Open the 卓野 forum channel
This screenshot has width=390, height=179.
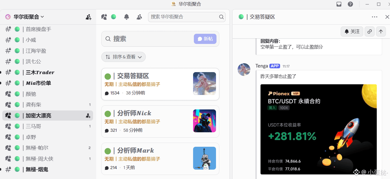[48, 137]
